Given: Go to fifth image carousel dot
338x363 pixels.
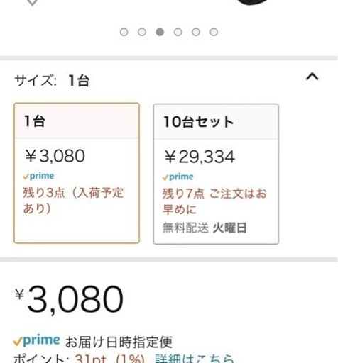Looking at the screenshot, I should 196,32.
